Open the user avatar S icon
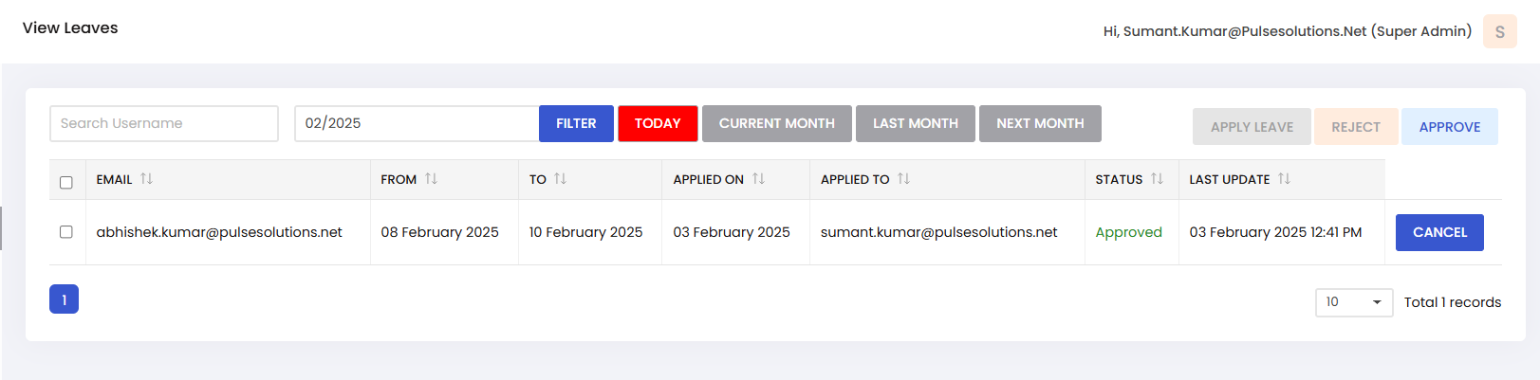The width and height of the screenshot is (1540, 380). (1499, 31)
